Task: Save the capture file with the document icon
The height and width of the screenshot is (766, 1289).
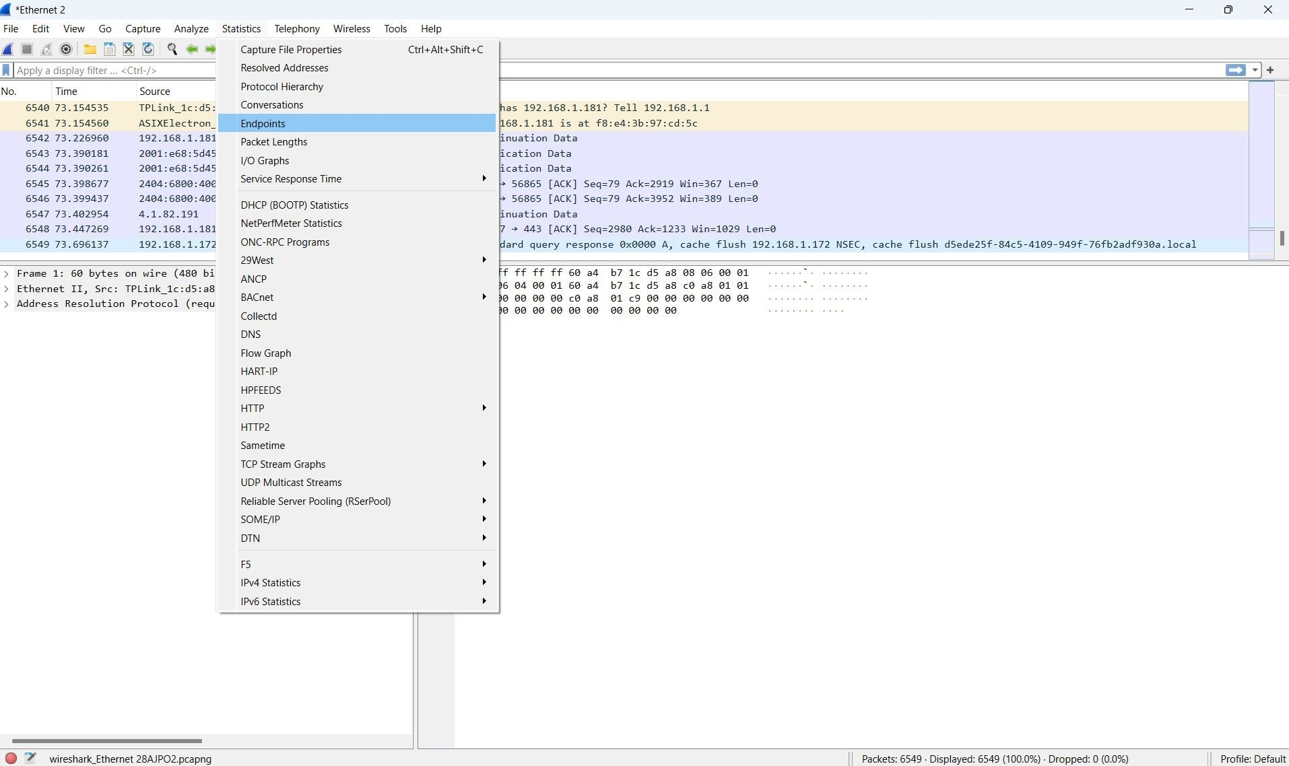Action: click(108, 49)
